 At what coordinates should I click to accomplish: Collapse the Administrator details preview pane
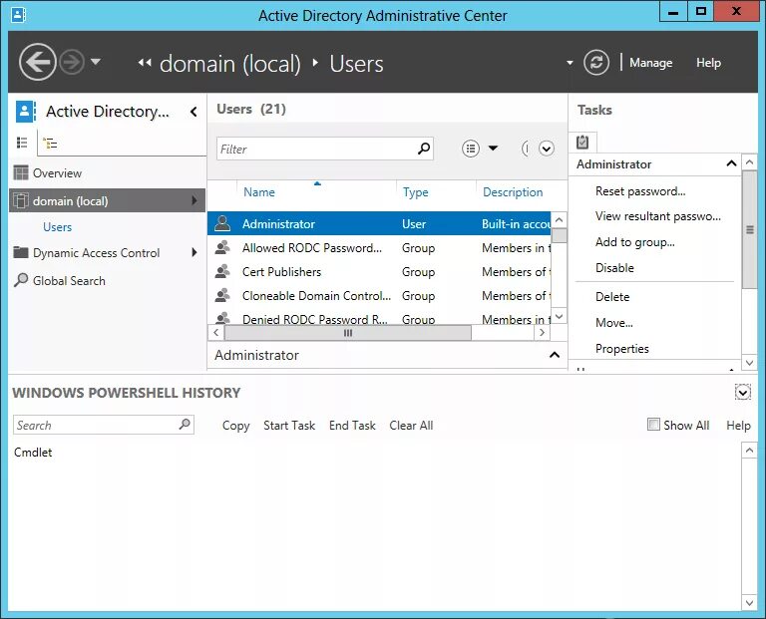click(x=555, y=355)
